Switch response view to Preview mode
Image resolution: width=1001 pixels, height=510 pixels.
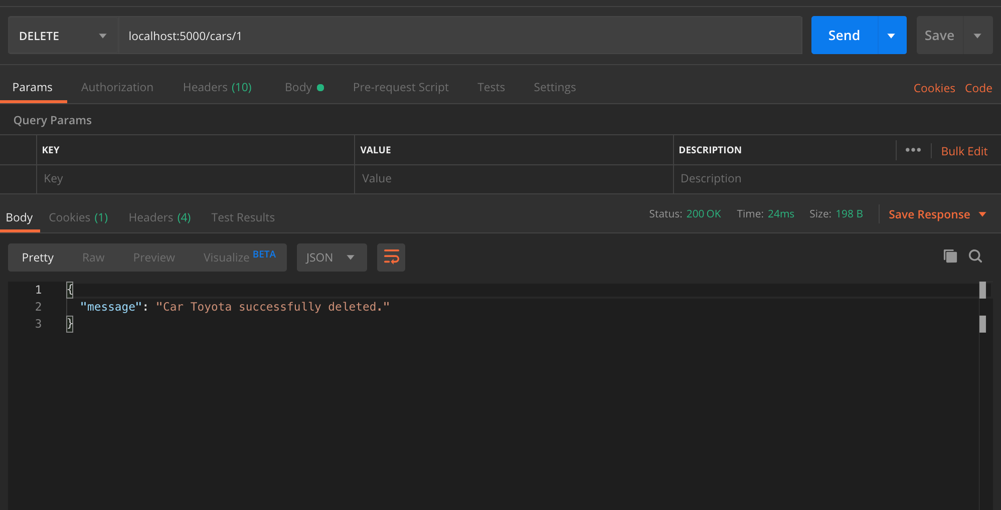tap(153, 257)
